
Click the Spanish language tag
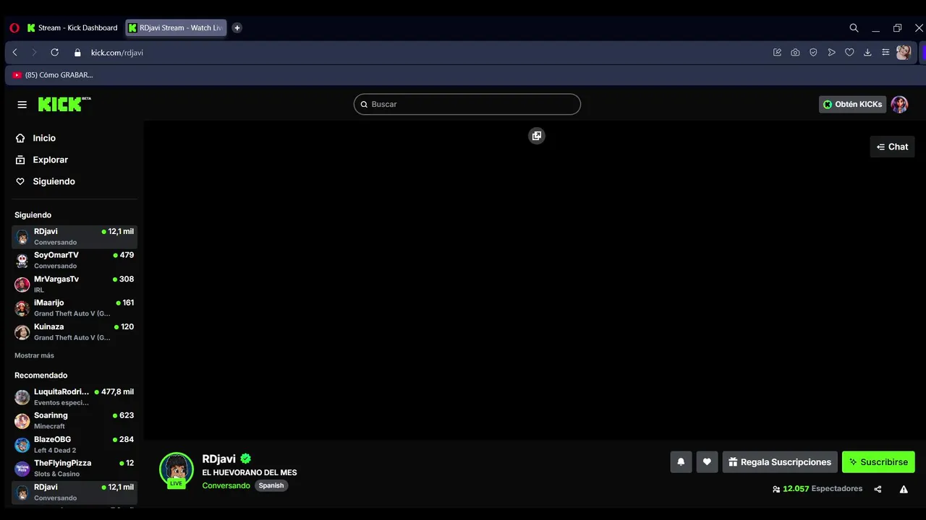(271, 485)
